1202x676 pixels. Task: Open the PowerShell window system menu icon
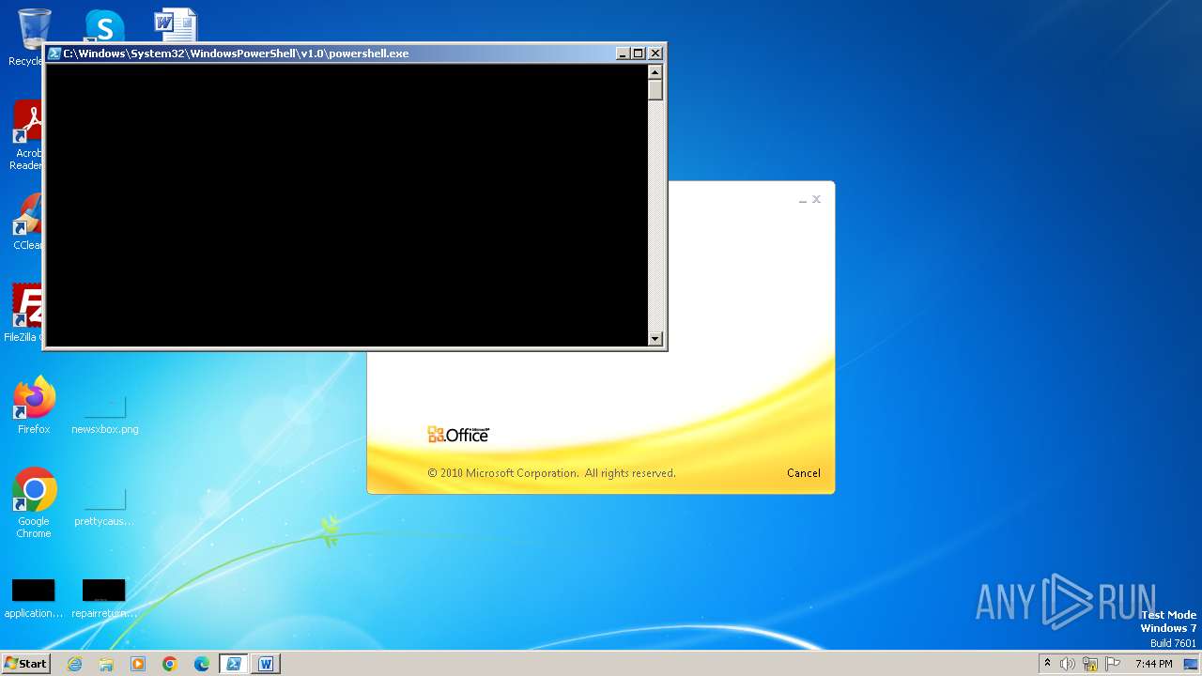(54, 54)
